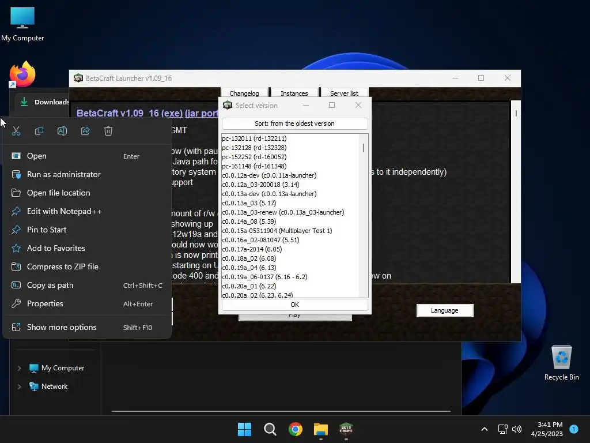This screenshot has width=590, height=443.
Task: Select Copy as path
Action: 87,285
